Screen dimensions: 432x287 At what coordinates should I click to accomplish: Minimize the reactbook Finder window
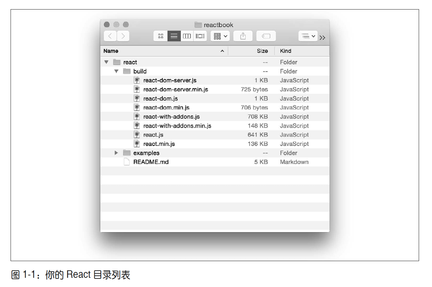point(116,25)
